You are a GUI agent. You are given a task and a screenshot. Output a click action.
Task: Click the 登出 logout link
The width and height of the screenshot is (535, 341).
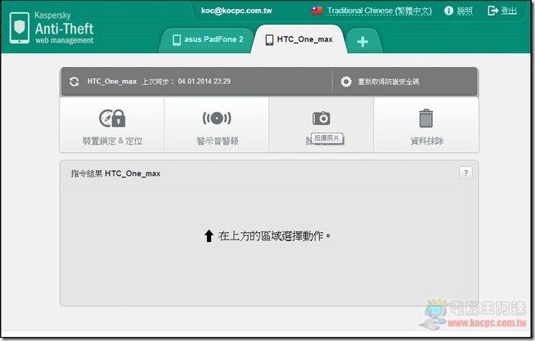pyautogui.click(x=509, y=11)
